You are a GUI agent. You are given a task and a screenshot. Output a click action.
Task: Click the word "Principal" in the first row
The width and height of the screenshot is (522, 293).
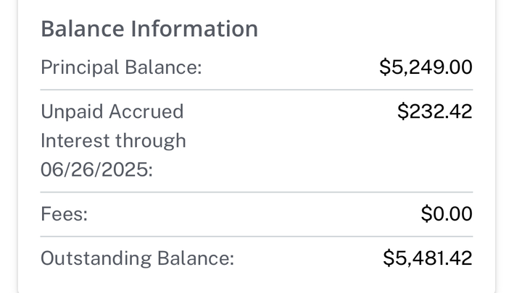click(80, 68)
